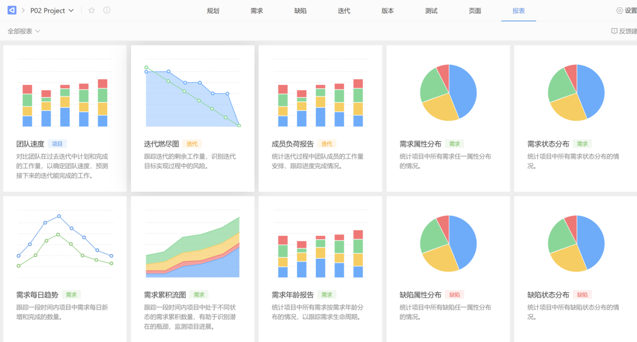The height and width of the screenshot is (342, 637).
Task: Go to the 迭代 tab
Action: click(x=344, y=11)
